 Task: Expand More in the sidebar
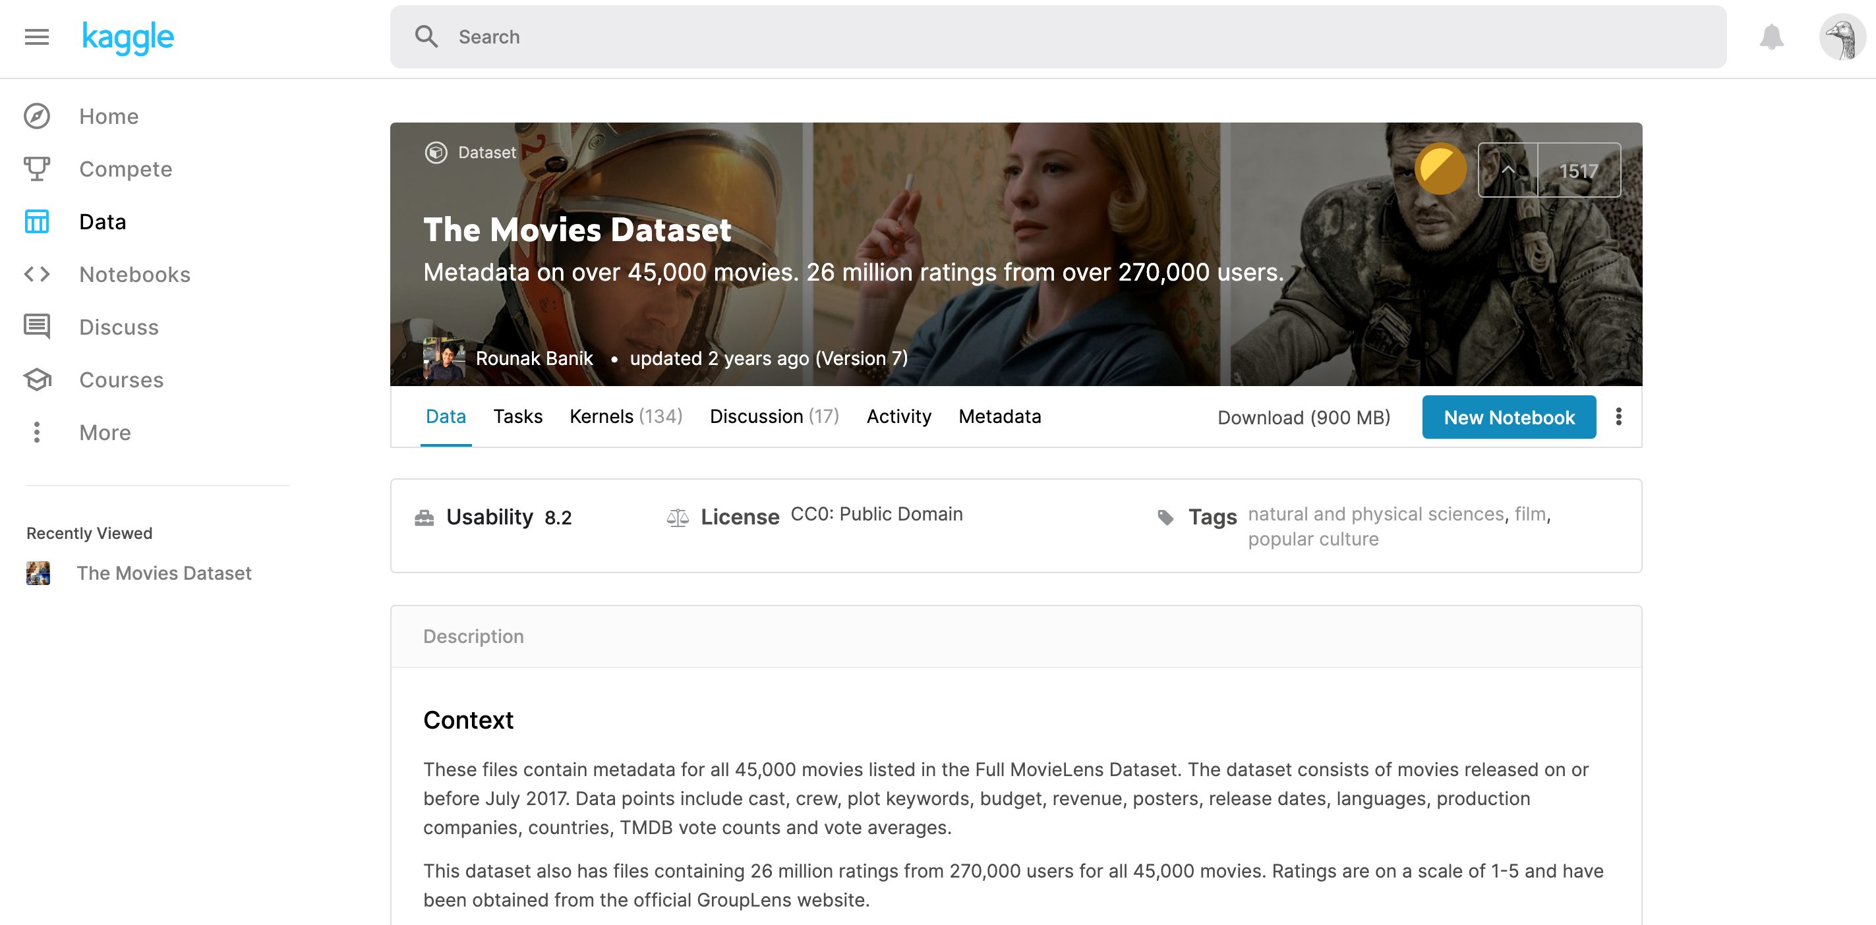(105, 432)
